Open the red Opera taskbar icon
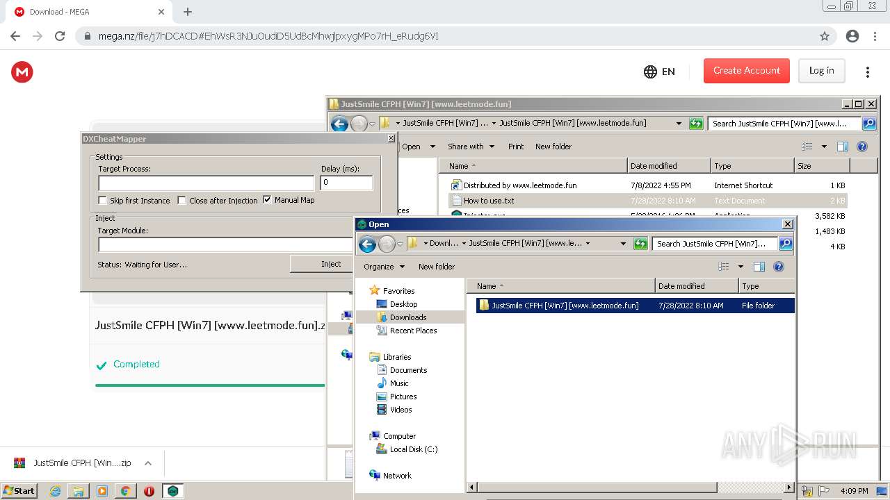 point(149,491)
